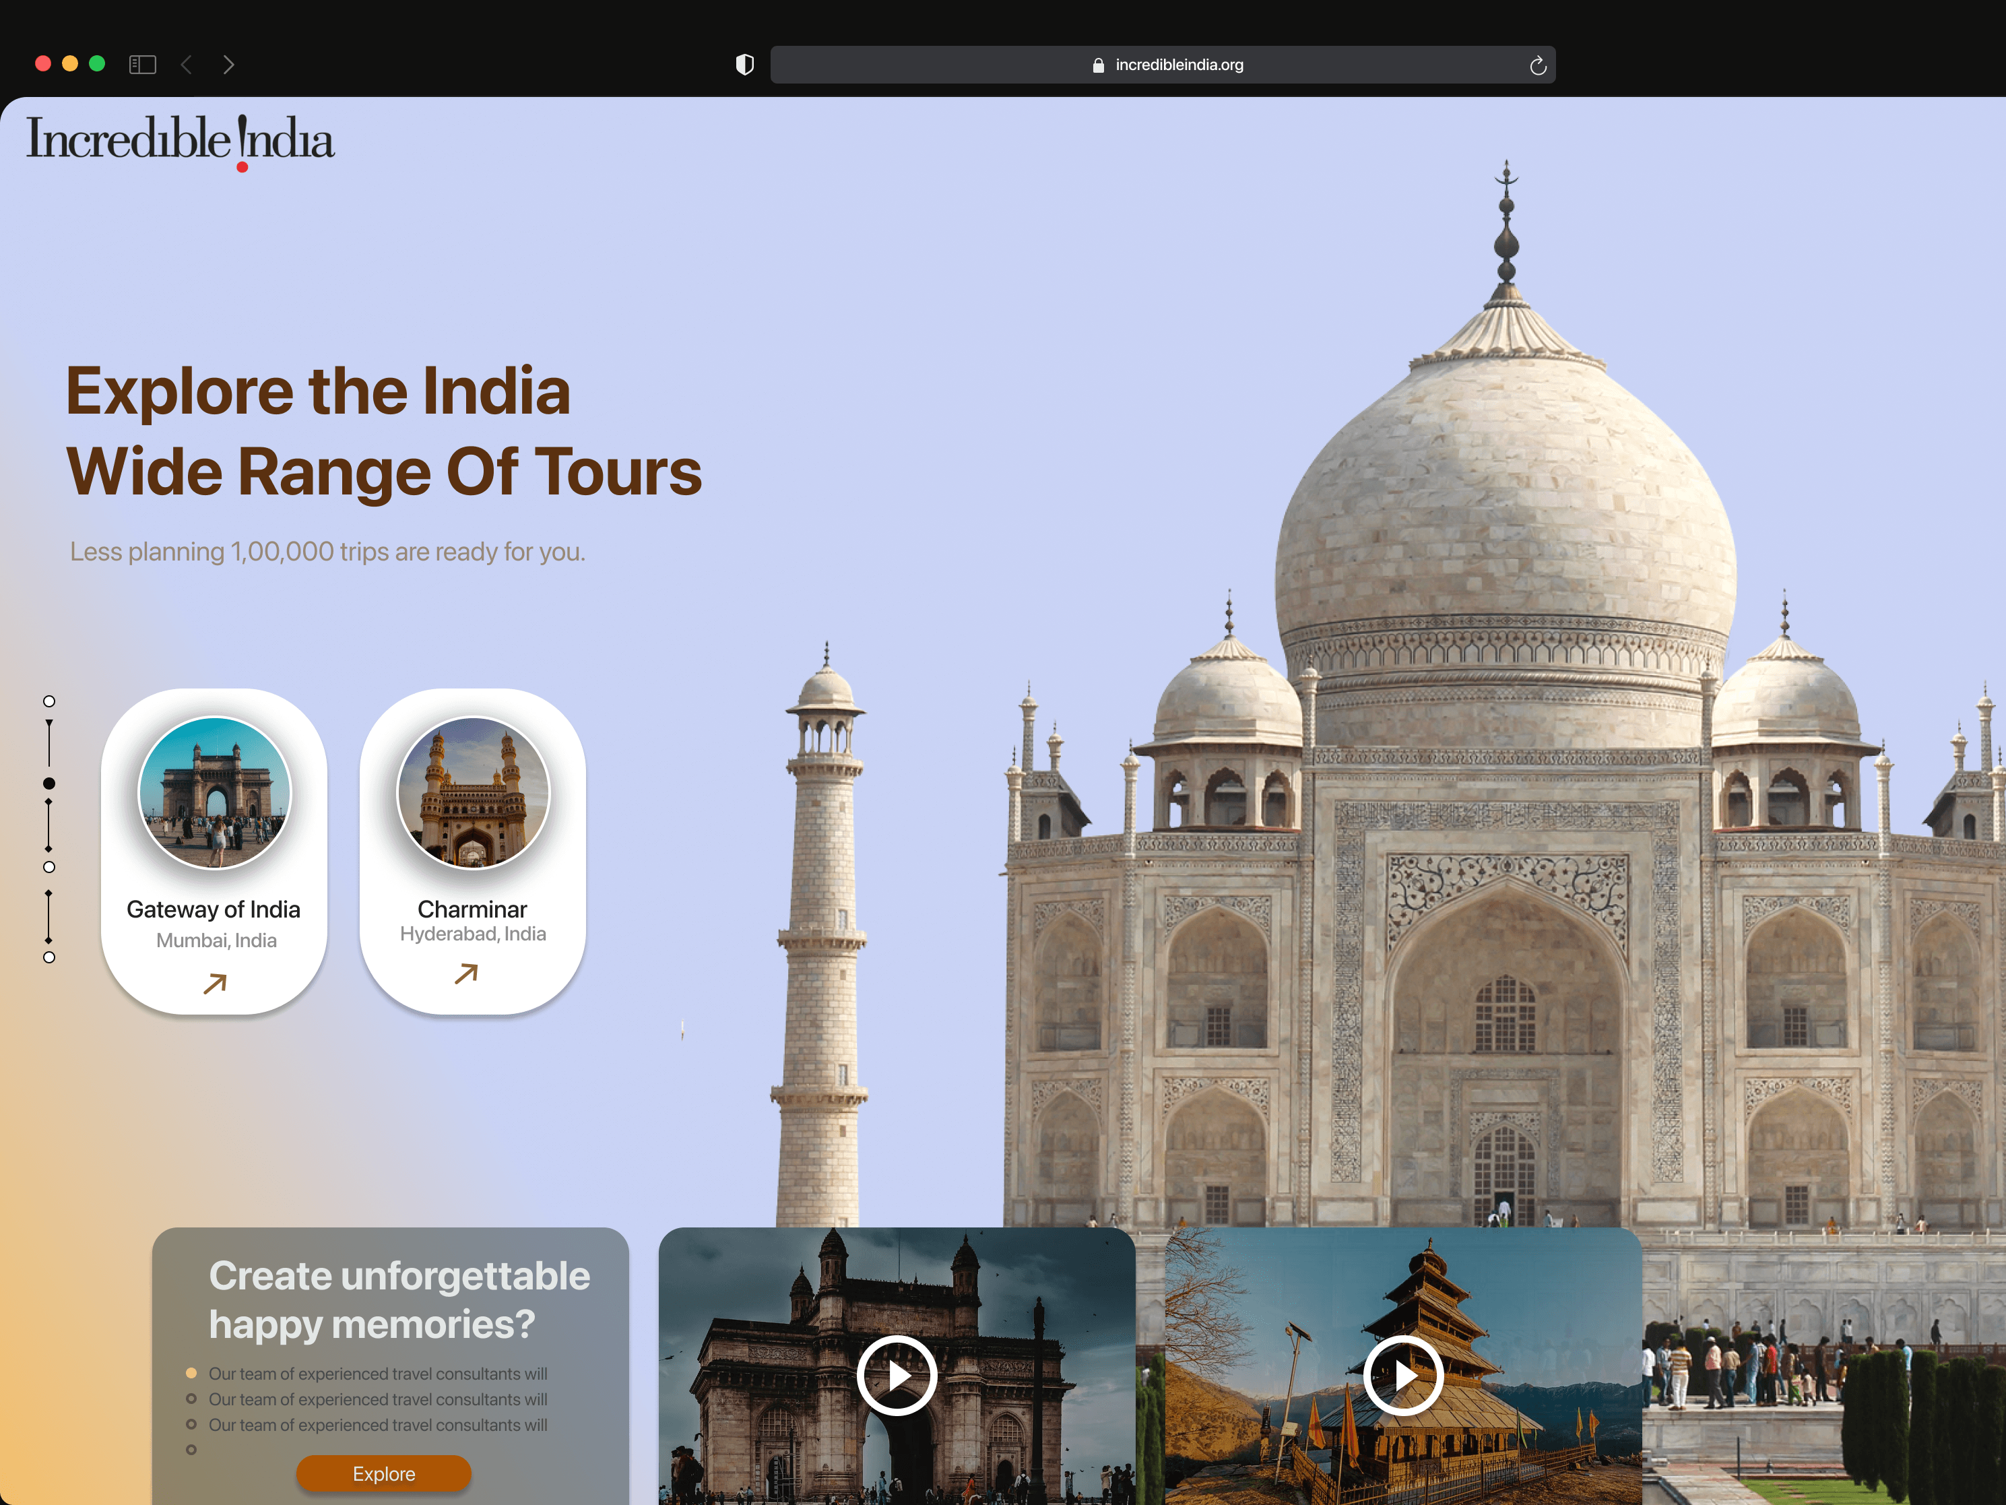2006x1505 pixels.
Task: Click the Charminar card title
Action: click(x=472, y=909)
